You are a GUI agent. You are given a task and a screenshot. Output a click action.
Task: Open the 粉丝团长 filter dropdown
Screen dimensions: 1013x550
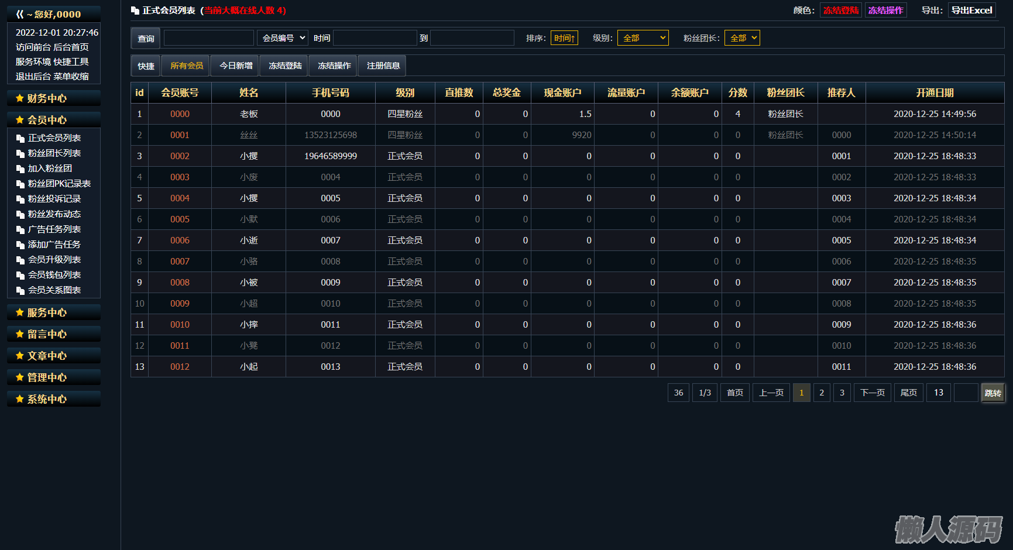741,38
